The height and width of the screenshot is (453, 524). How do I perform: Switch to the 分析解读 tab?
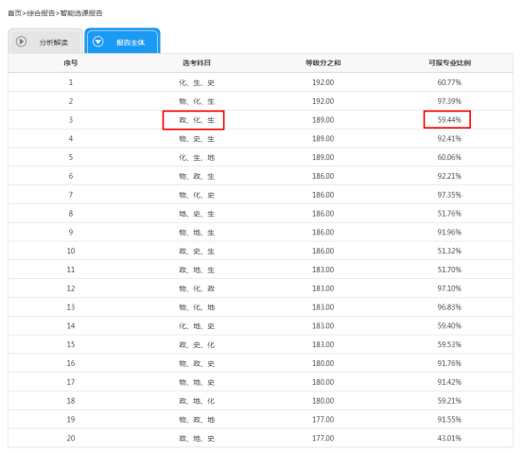[x=45, y=41]
